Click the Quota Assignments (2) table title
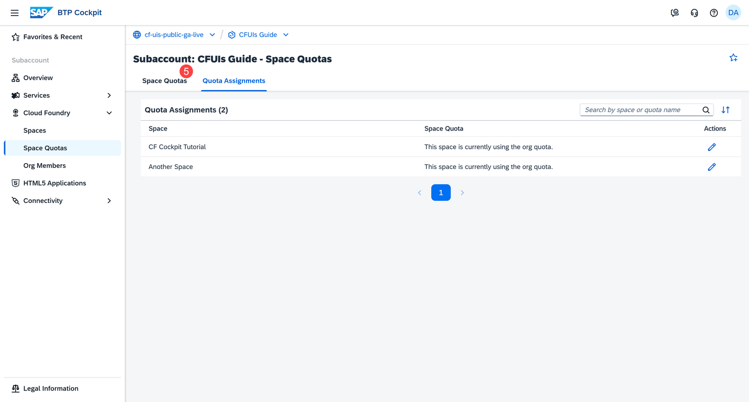749x402 pixels. click(186, 110)
